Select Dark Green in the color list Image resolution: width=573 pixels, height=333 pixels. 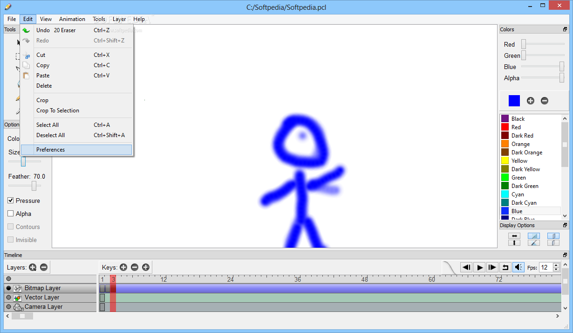531,186
